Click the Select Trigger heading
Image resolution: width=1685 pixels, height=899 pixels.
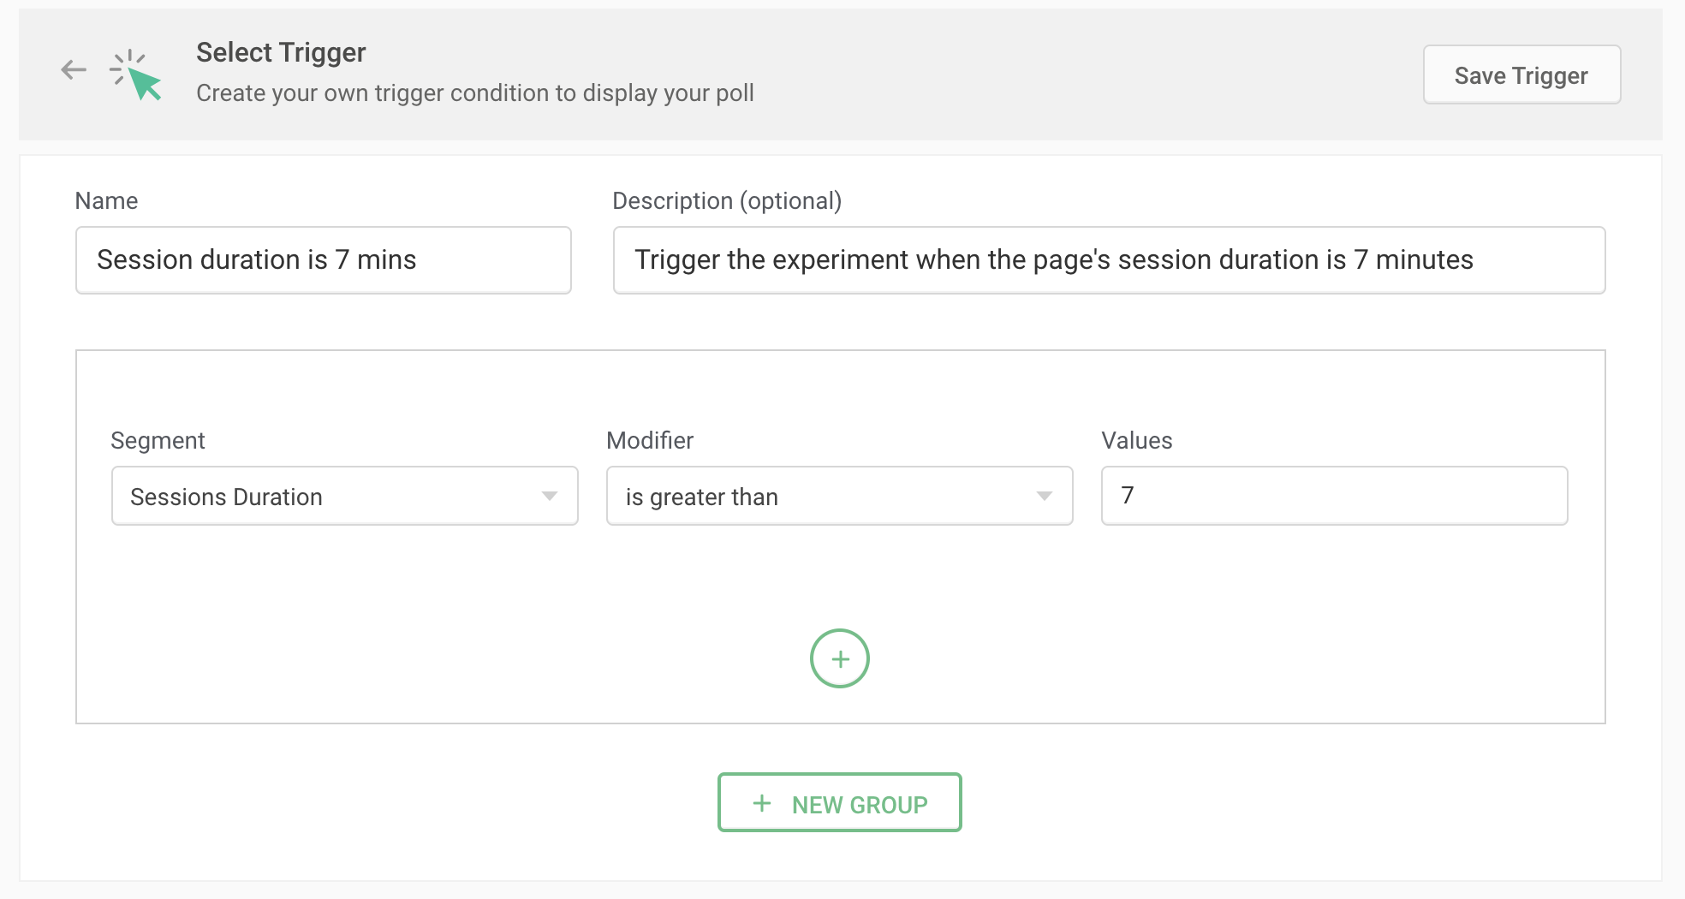(x=281, y=52)
